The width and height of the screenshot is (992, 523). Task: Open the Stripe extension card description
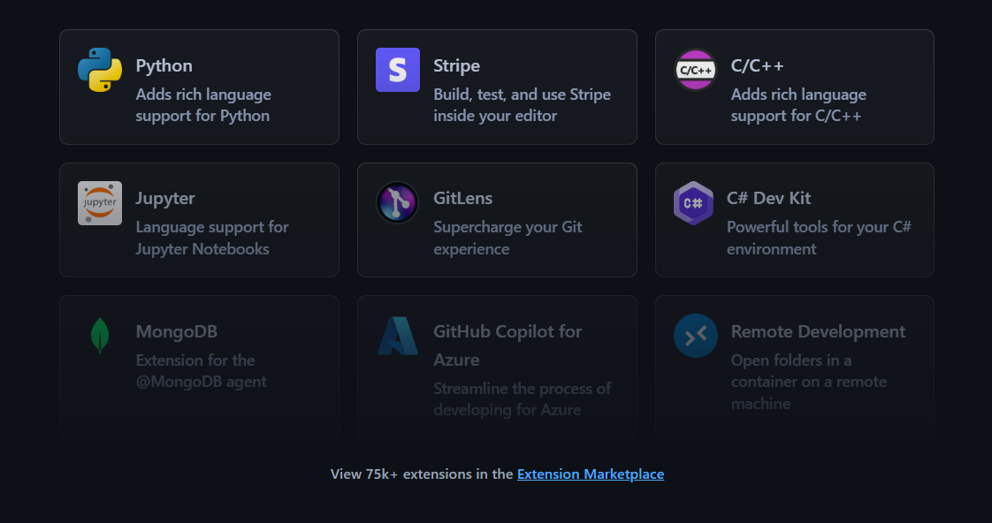[522, 105]
